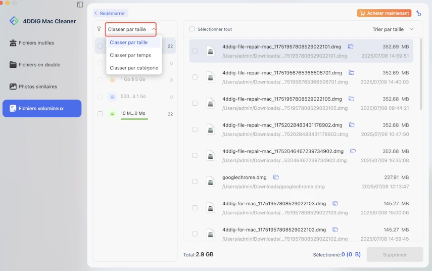The height and width of the screenshot is (271, 432).
Task: Click the file list vertical scrollbar
Action: (421, 74)
